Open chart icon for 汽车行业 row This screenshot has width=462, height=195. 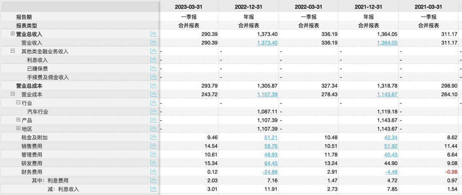point(154,112)
